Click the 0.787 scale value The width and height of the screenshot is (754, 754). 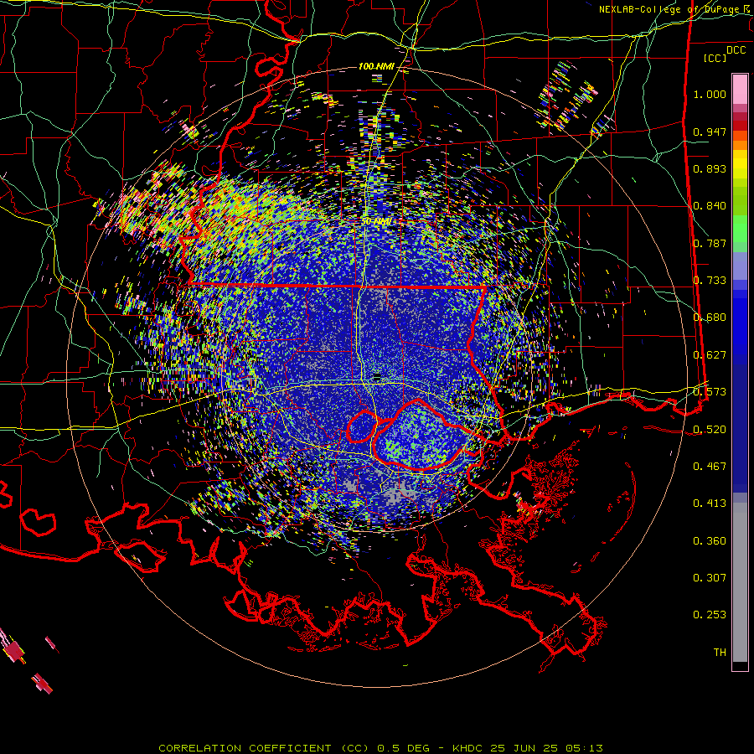[710, 243]
